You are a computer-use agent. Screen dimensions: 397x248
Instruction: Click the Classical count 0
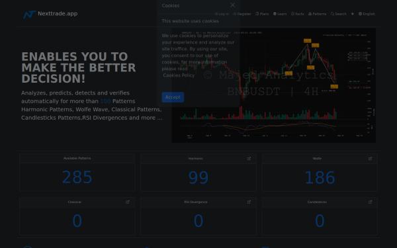tap(77, 221)
